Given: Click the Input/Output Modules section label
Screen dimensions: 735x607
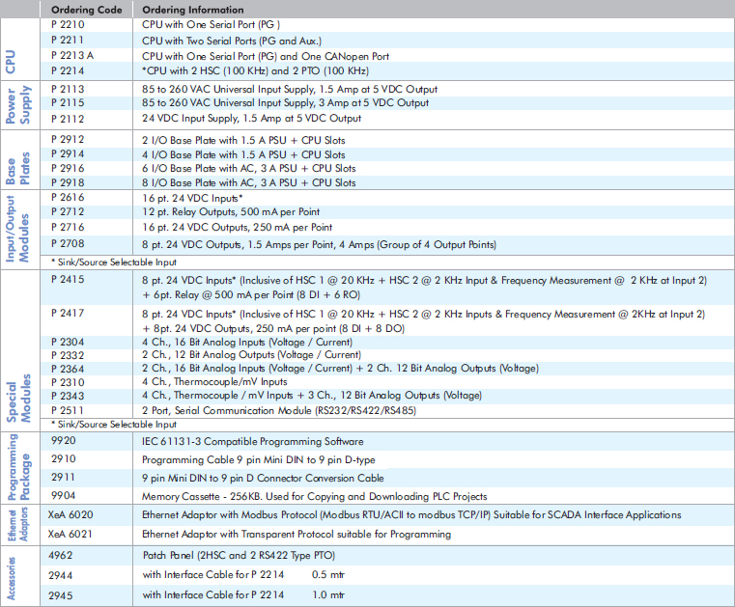Looking at the screenshot, I should coord(19,224).
